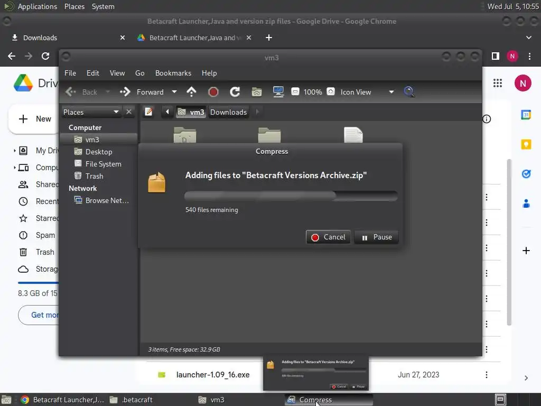The image size is (541, 406).
Task: Select vm3 in the path bar
Action: click(x=191, y=112)
